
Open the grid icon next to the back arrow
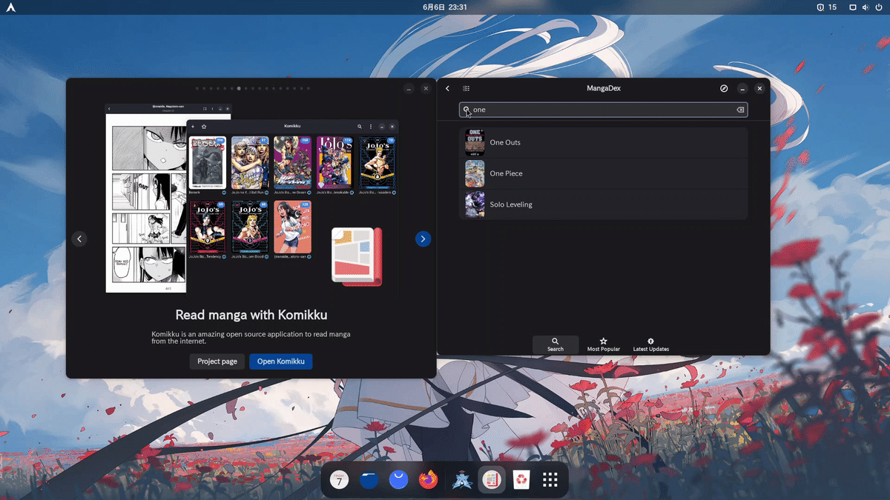[x=467, y=88]
